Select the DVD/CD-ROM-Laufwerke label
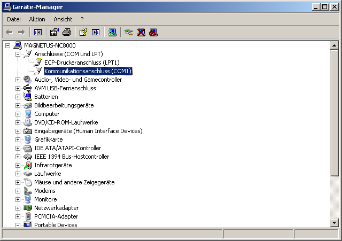This screenshot has width=342, height=241. click(66, 122)
